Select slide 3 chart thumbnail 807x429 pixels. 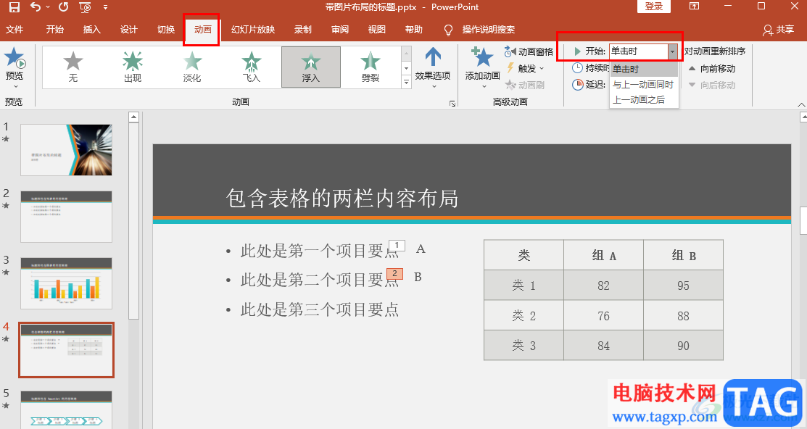click(x=67, y=283)
